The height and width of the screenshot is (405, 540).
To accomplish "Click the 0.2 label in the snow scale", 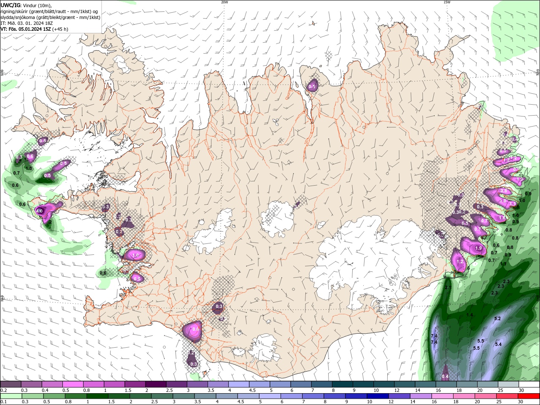I will point(3,390).
